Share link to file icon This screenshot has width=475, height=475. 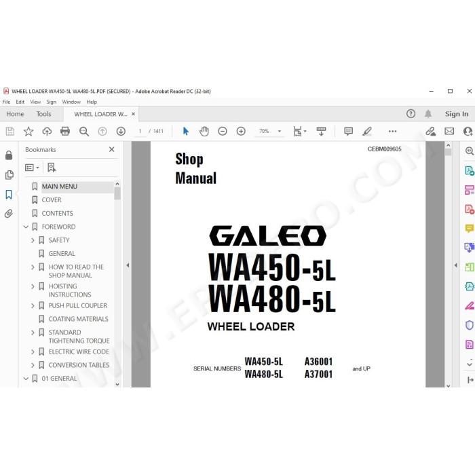tap(430, 131)
